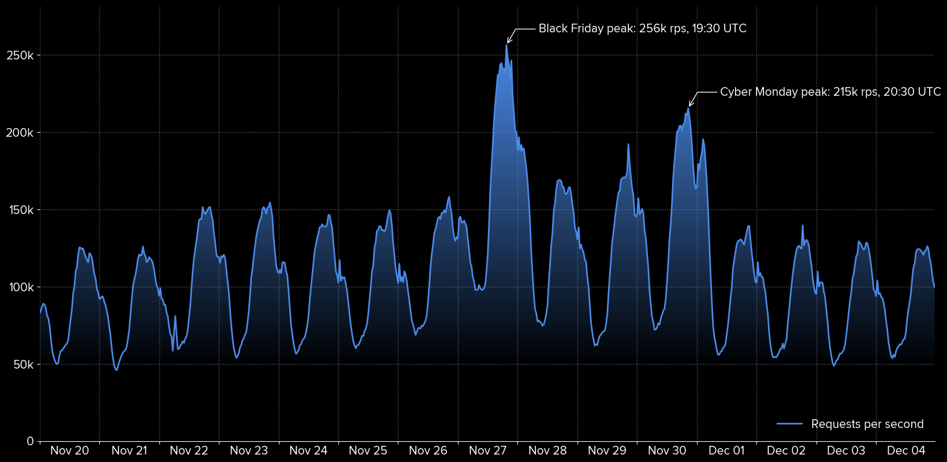Select the Nov 30 date label
This screenshot has width=947, height=462.
coord(667,451)
